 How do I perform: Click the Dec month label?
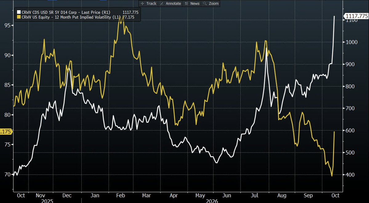67,196
